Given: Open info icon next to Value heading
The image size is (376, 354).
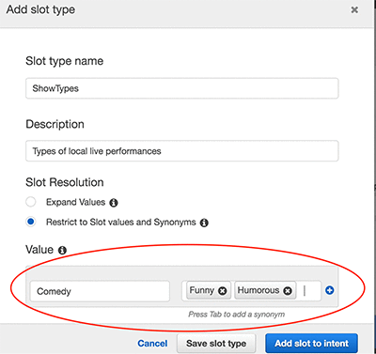Looking at the screenshot, I should pos(62,250).
